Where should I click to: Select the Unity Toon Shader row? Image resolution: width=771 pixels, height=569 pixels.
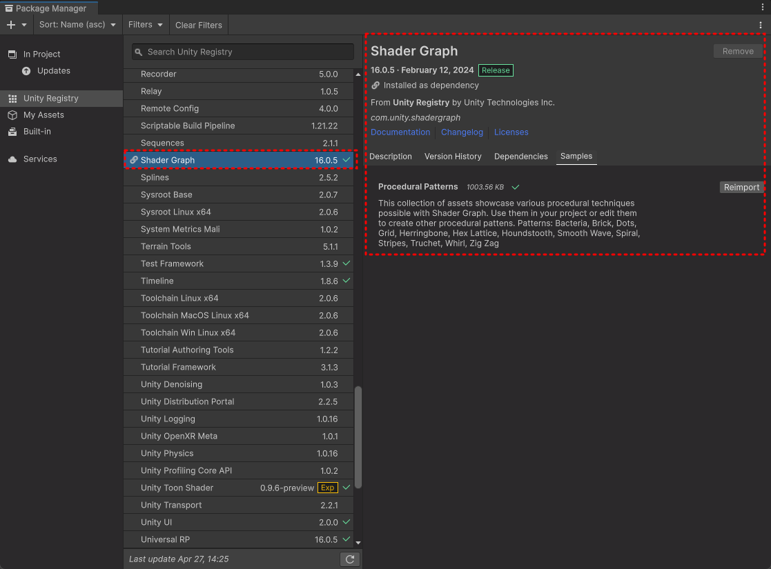239,488
